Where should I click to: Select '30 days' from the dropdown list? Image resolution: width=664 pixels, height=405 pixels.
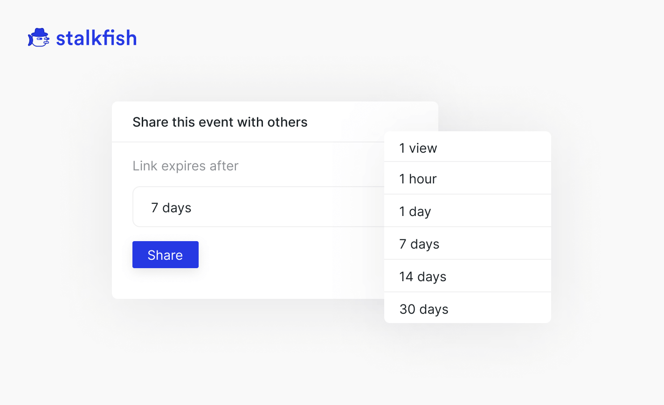click(468, 308)
